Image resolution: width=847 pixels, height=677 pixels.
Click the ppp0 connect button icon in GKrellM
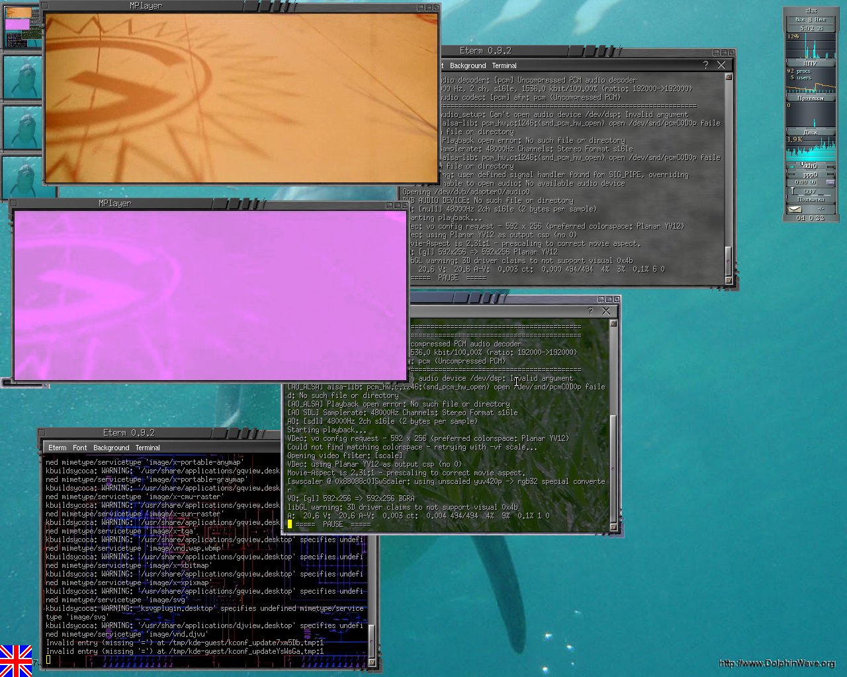pos(830,182)
